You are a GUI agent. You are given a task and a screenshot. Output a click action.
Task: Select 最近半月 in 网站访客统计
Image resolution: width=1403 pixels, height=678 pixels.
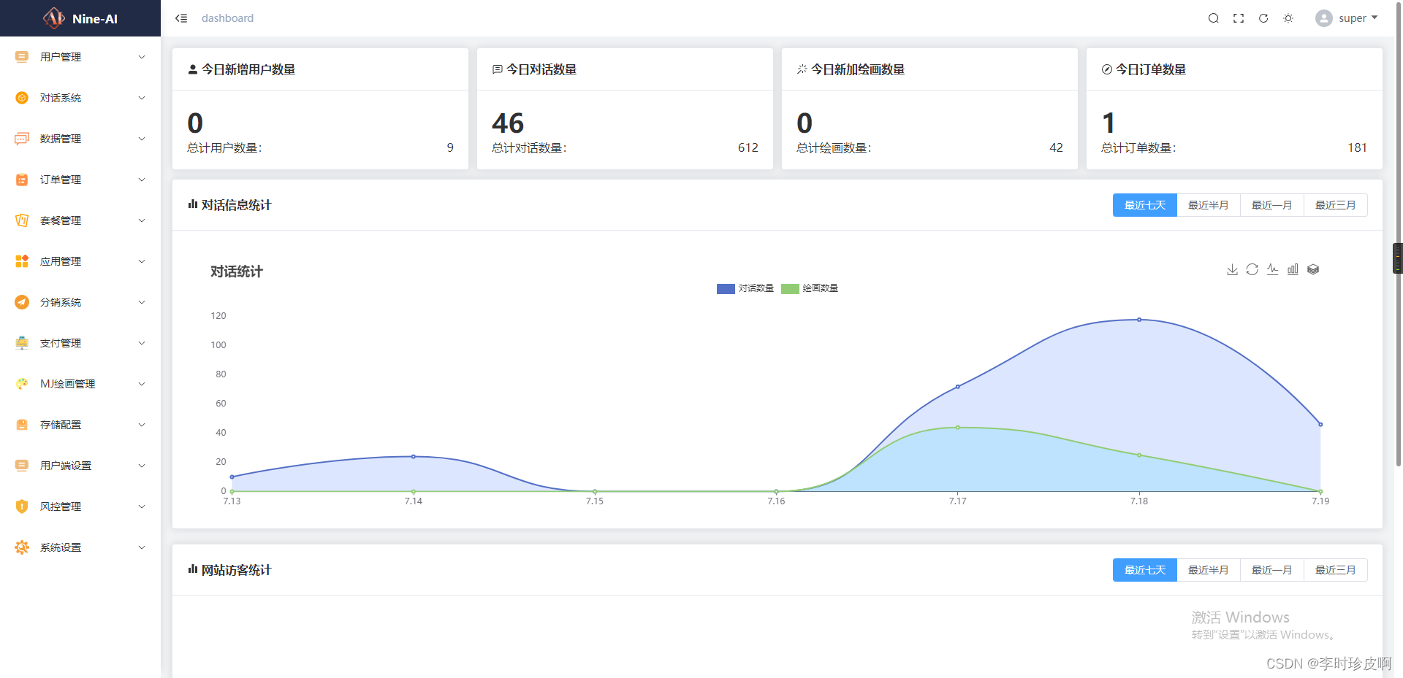pyautogui.click(x=1209, y=570)
